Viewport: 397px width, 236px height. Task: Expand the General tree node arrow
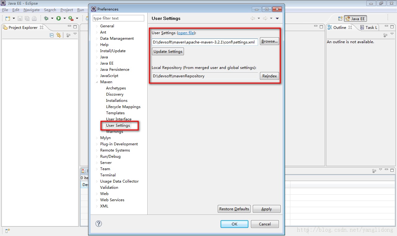(x=97, y=26)
